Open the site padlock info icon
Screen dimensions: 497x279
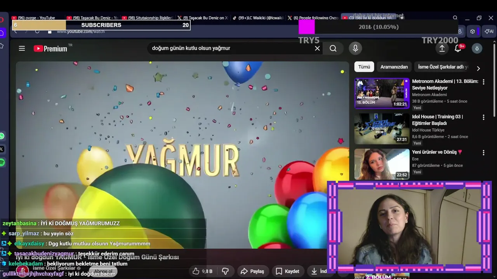point(50,31)
